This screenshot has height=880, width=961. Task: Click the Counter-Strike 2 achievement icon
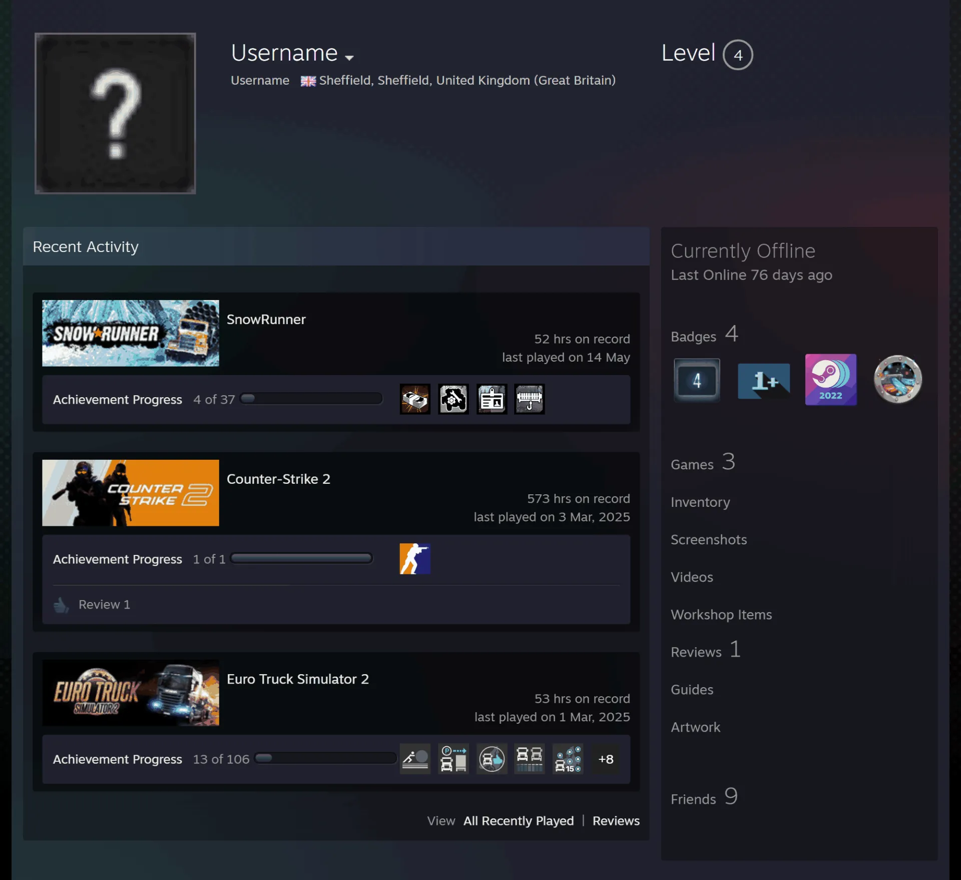click(x=415, y=559)
